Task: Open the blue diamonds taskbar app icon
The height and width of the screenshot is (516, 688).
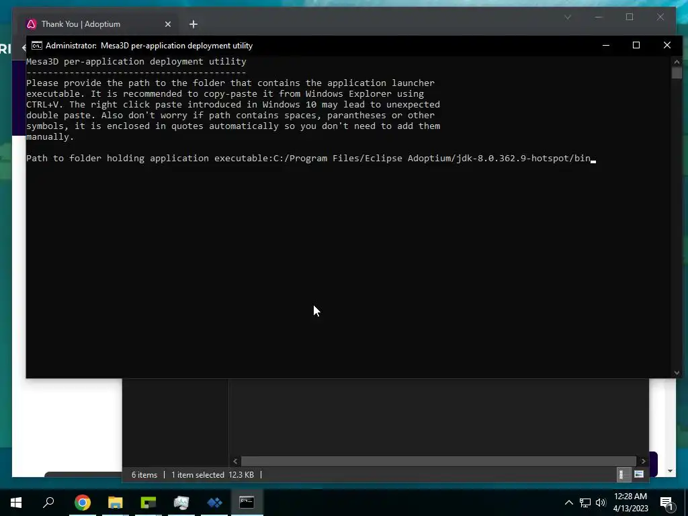Action: coord(214,503)
